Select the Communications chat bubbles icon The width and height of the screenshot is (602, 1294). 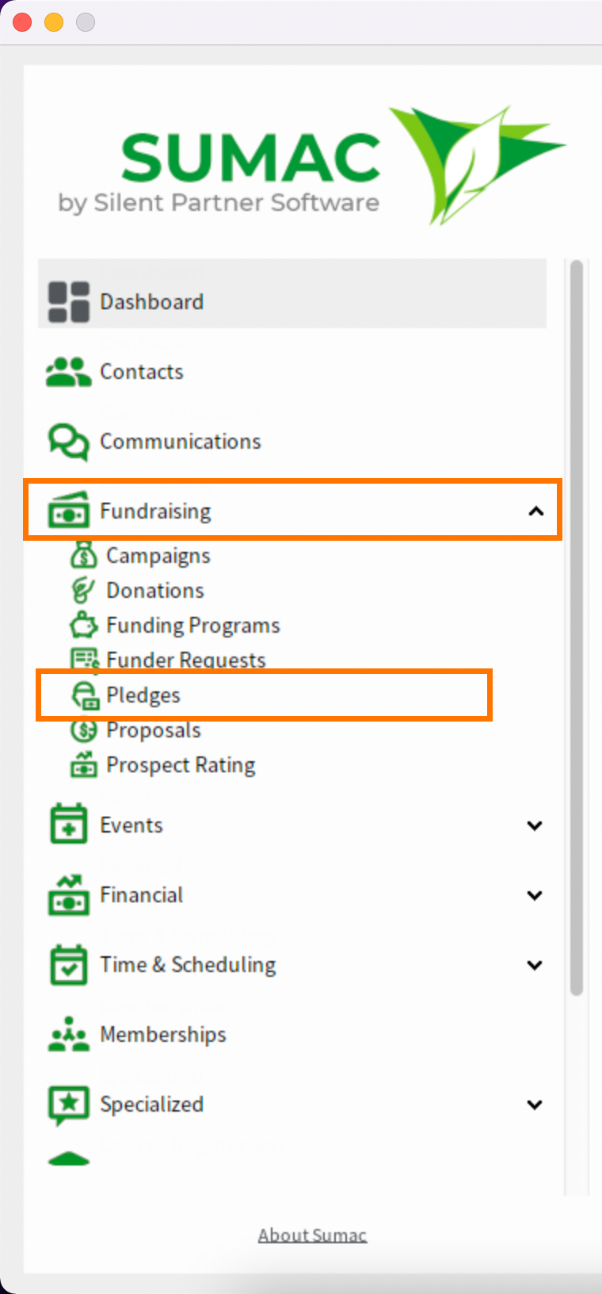click(68, 442)
